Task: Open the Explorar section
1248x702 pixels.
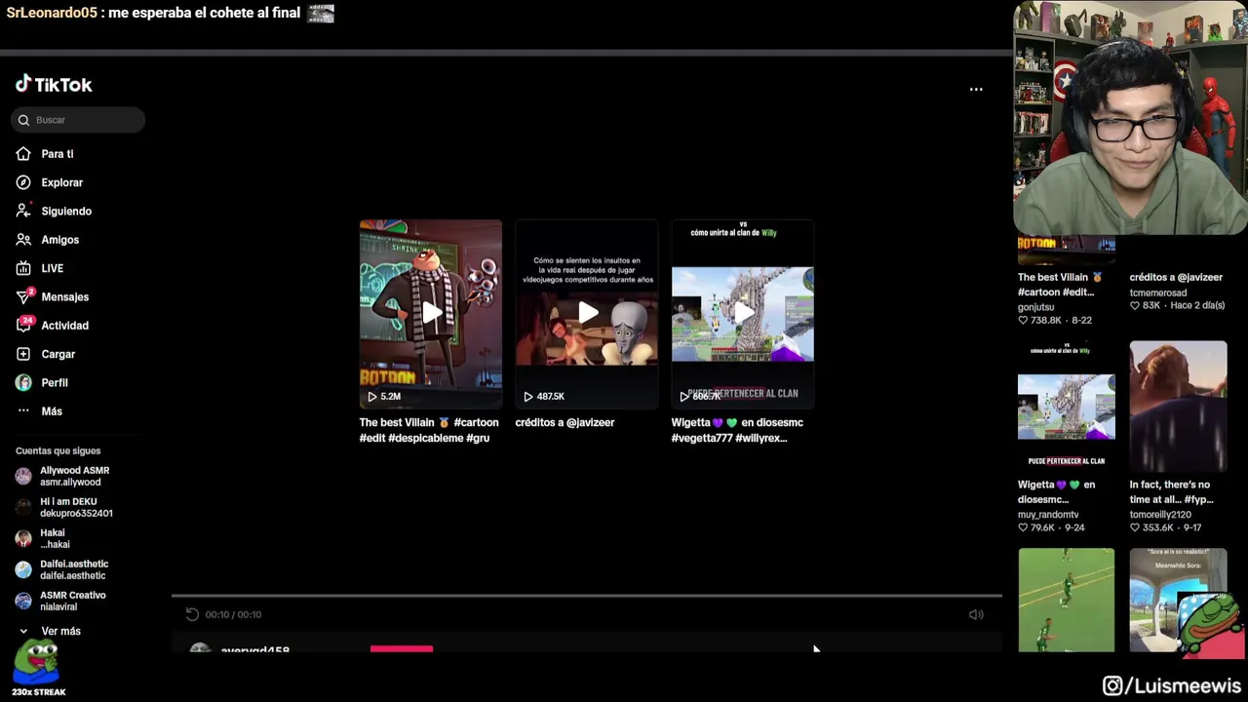Action: (x=62, y=182)
